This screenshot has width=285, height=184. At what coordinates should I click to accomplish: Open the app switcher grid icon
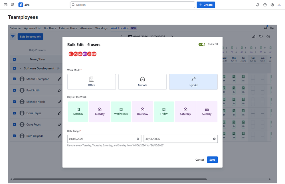click(13, 5)
